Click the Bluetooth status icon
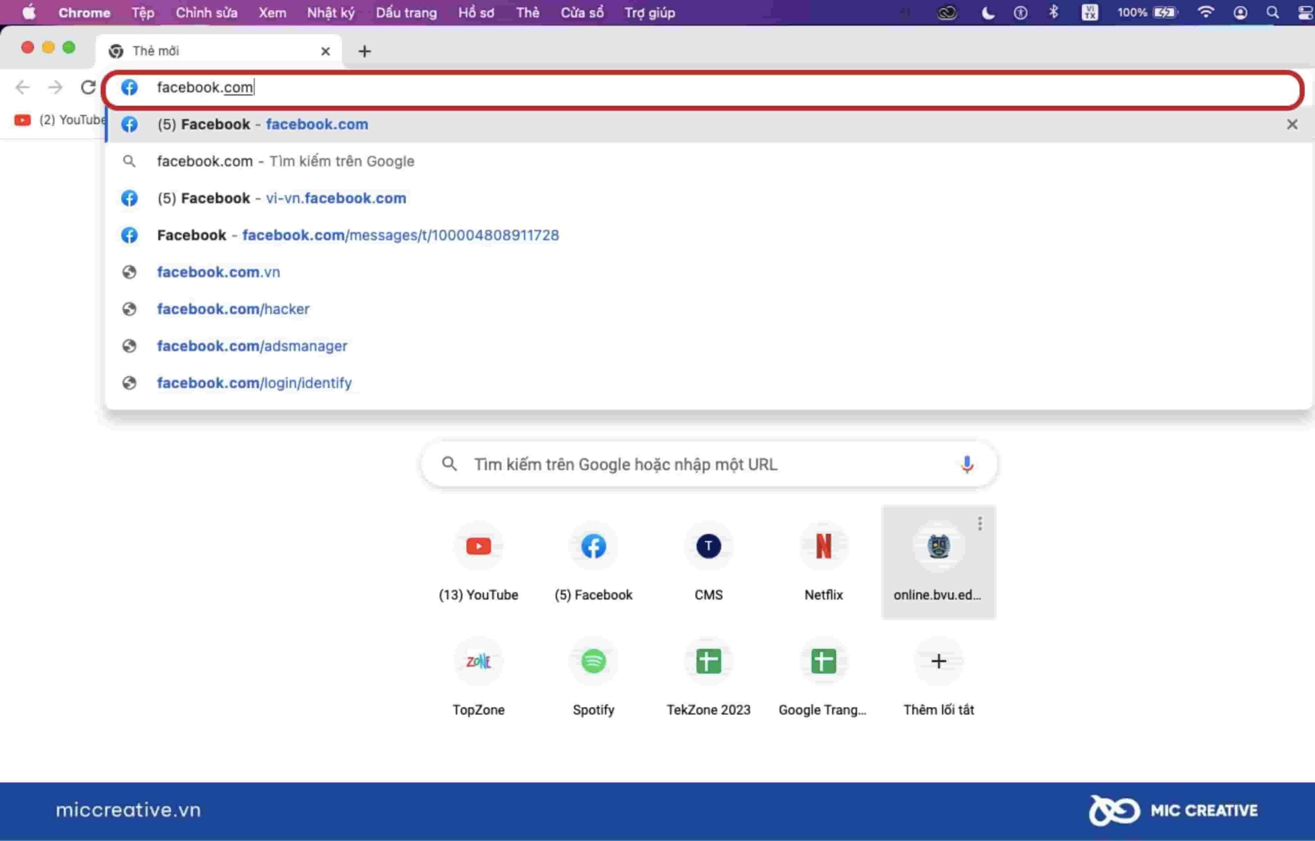This screenshot has width=1315, height=841. 1054,12
